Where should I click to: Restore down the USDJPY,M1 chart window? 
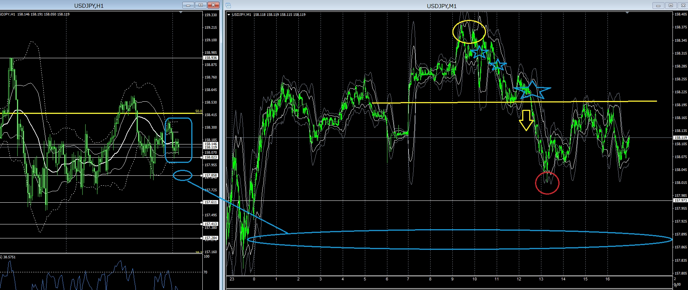(671, 6)
